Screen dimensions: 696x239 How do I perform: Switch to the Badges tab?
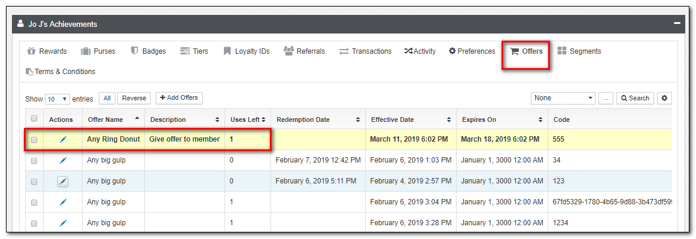coord(148,51)
